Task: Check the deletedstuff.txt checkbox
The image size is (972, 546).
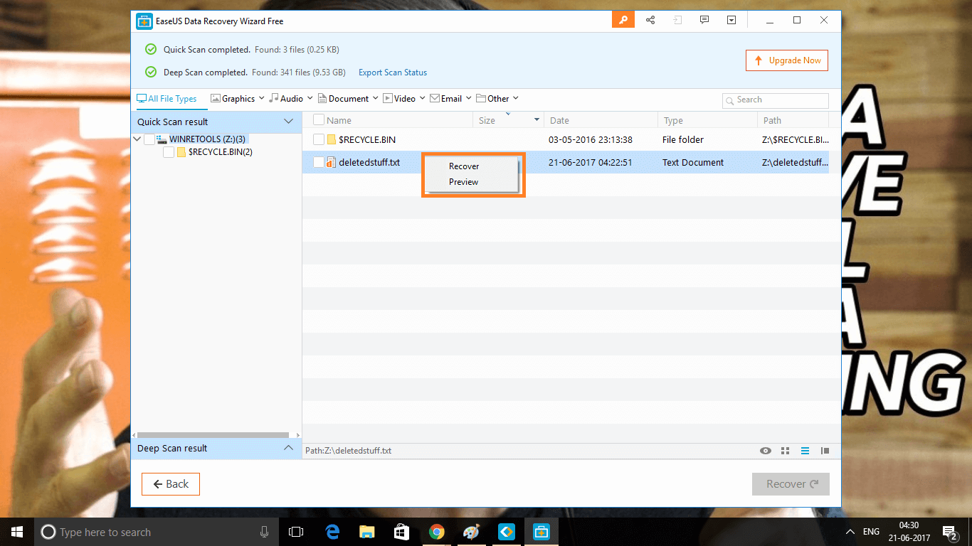Action: click(319, 162)
